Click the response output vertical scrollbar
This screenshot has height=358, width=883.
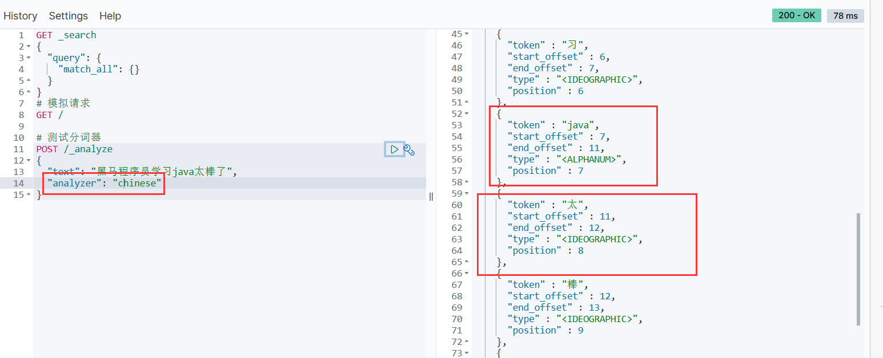[x=858, y=268]
